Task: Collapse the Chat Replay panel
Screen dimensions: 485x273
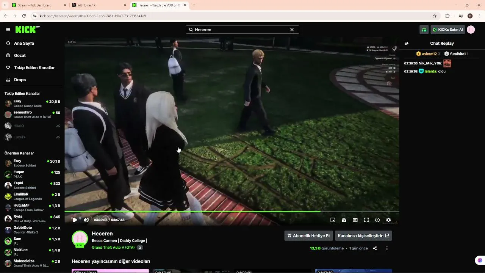Action: (407, 43)
